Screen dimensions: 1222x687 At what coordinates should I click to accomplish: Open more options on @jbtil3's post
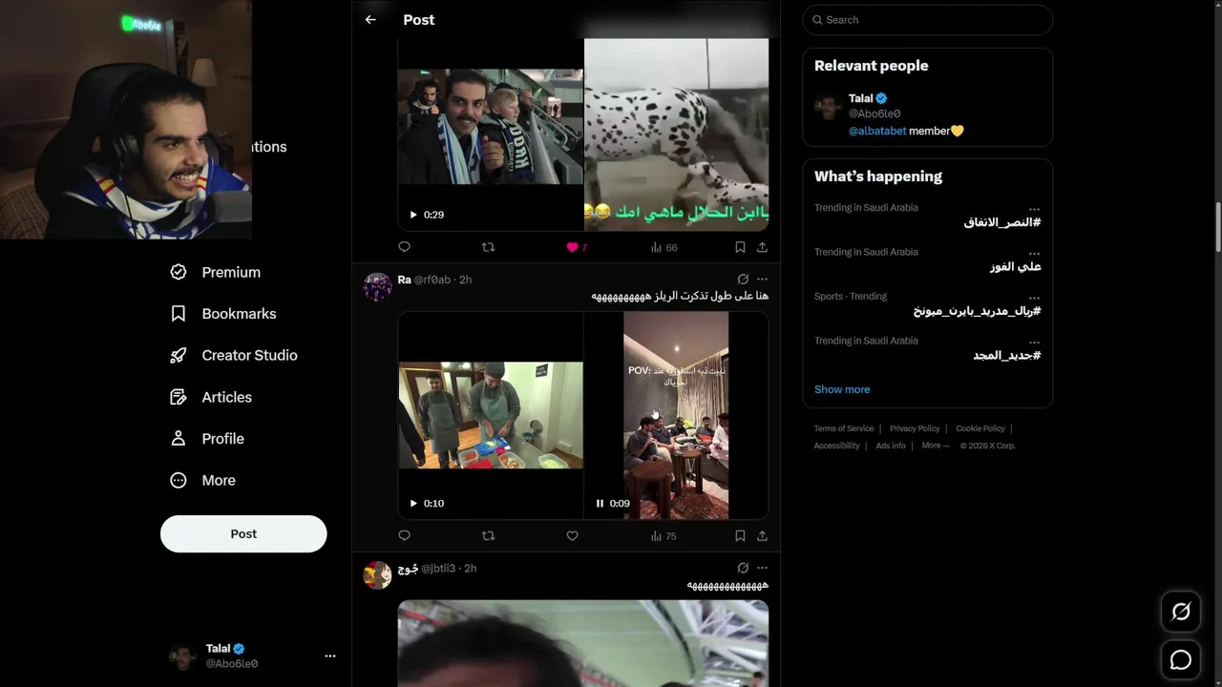point(762,568)
